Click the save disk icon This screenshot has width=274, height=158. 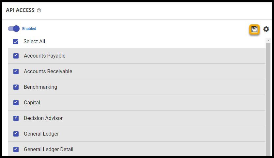254,29
